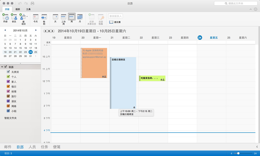Switch to 邮件 in bottom navigation
The width and height of the screenshot is (260, 156).
point(8,147)
